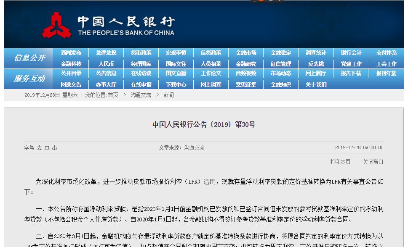The height and width of the screenshot is (247, 408).
Task: Go to 金融知识 section
Action: click(x=281, y=85)
